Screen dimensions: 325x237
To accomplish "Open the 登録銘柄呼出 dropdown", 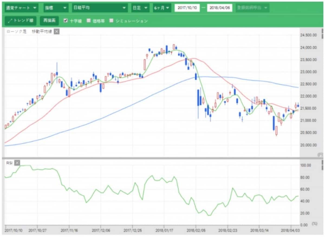I will [252, 8].
